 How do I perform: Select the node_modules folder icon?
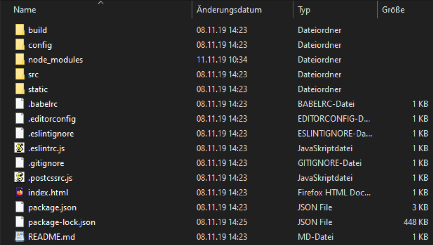[19, 60]
